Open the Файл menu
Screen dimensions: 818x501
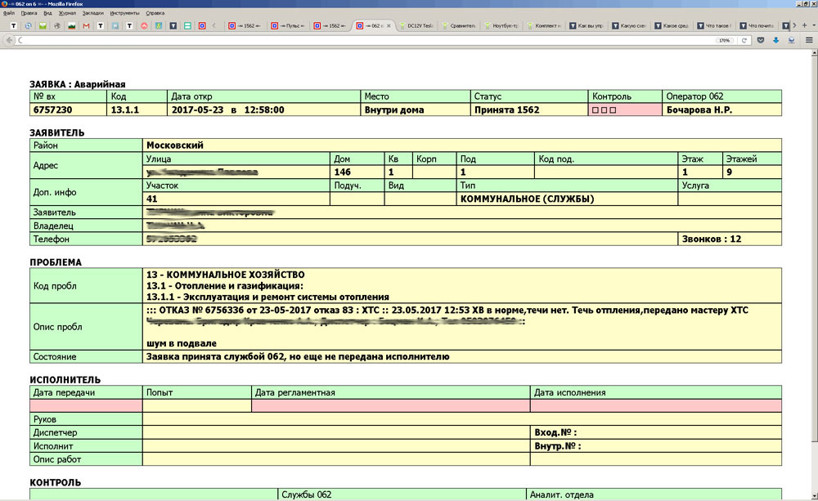click(9, 14)
